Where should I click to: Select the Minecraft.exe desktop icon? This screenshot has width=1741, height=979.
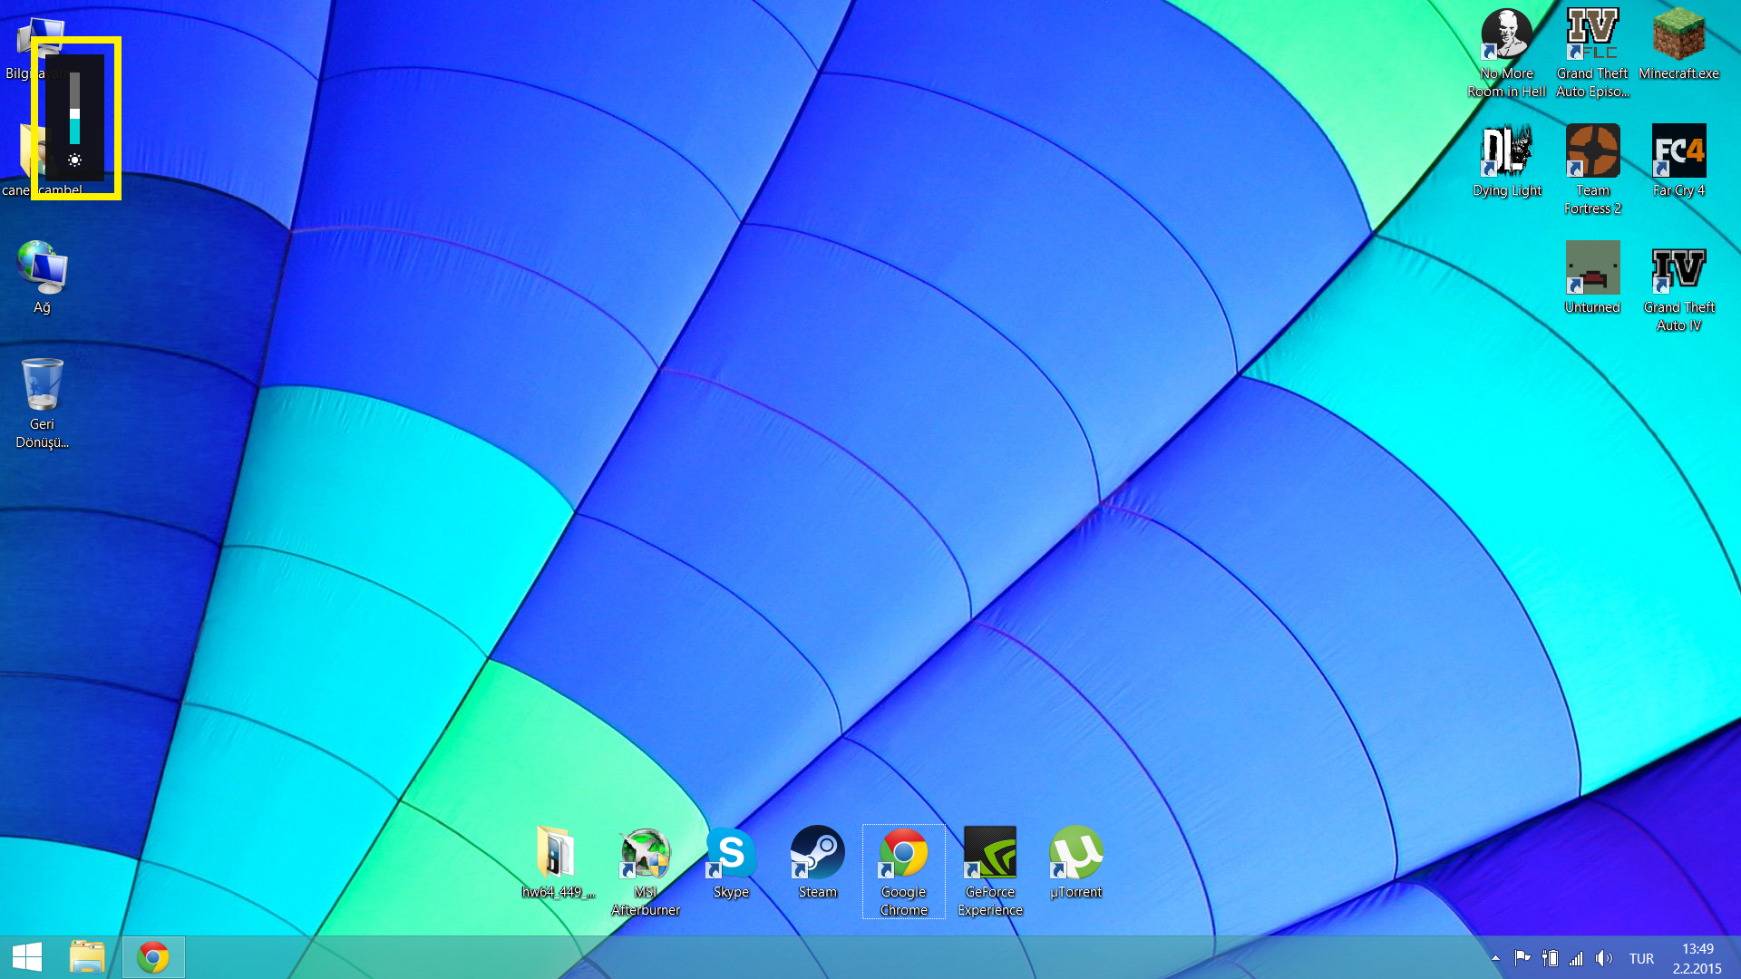[1678, 44]
